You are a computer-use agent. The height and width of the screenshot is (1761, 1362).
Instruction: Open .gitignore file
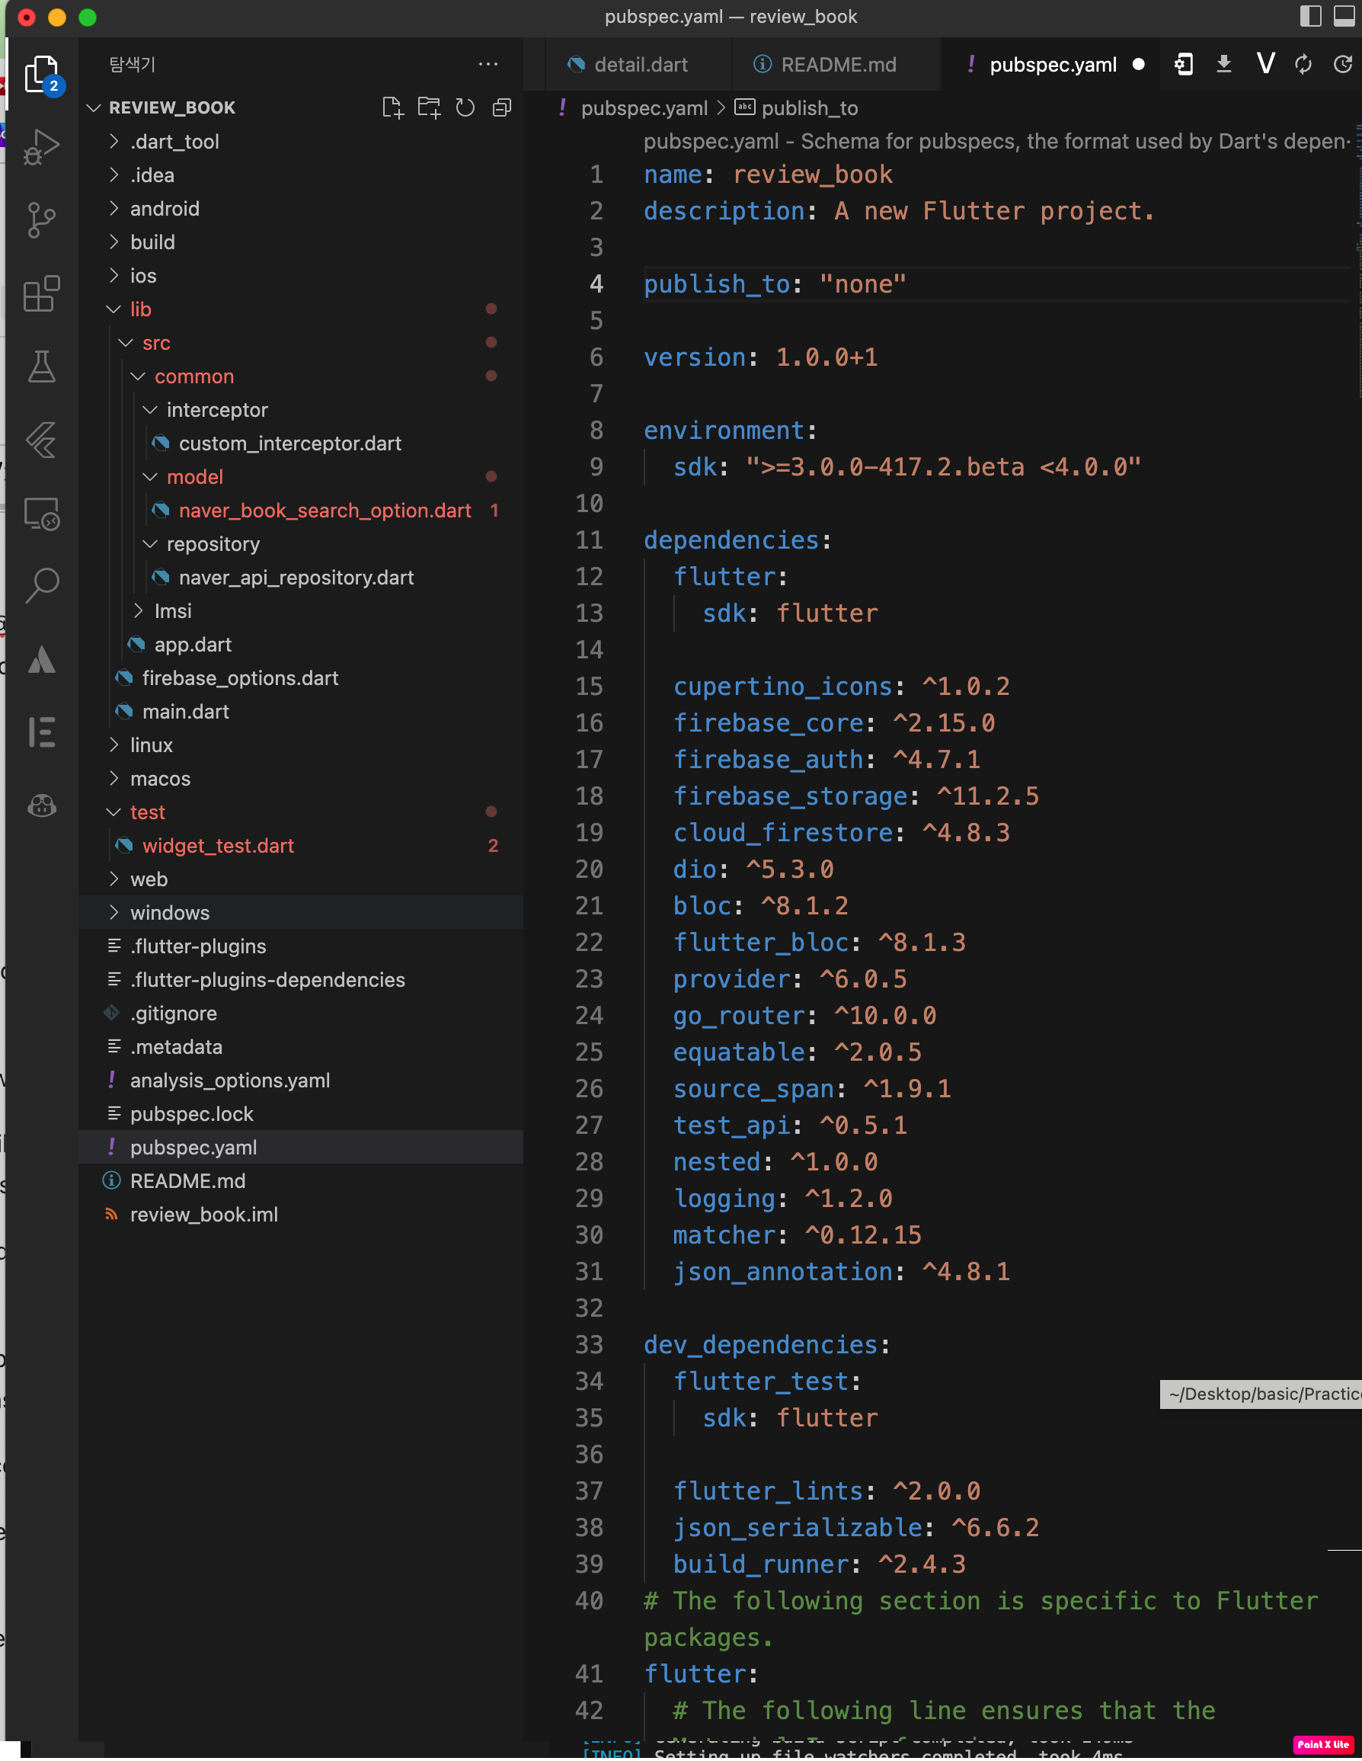[x=301, y=1013]
